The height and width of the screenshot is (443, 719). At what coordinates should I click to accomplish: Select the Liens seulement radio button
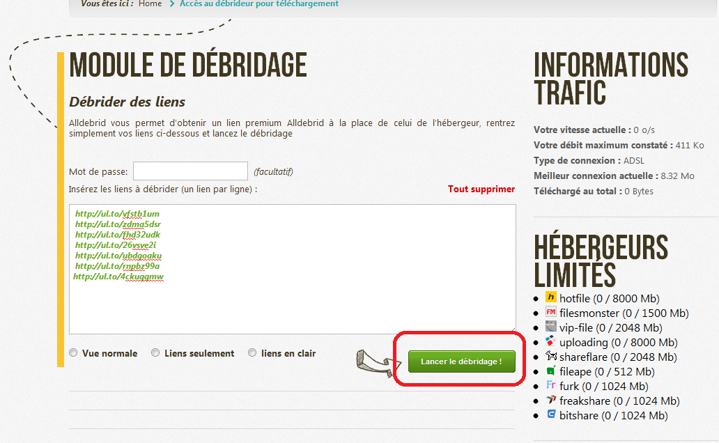tap(155, 352)
